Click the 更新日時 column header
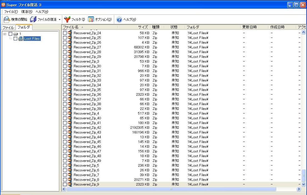 click(249, 27)
